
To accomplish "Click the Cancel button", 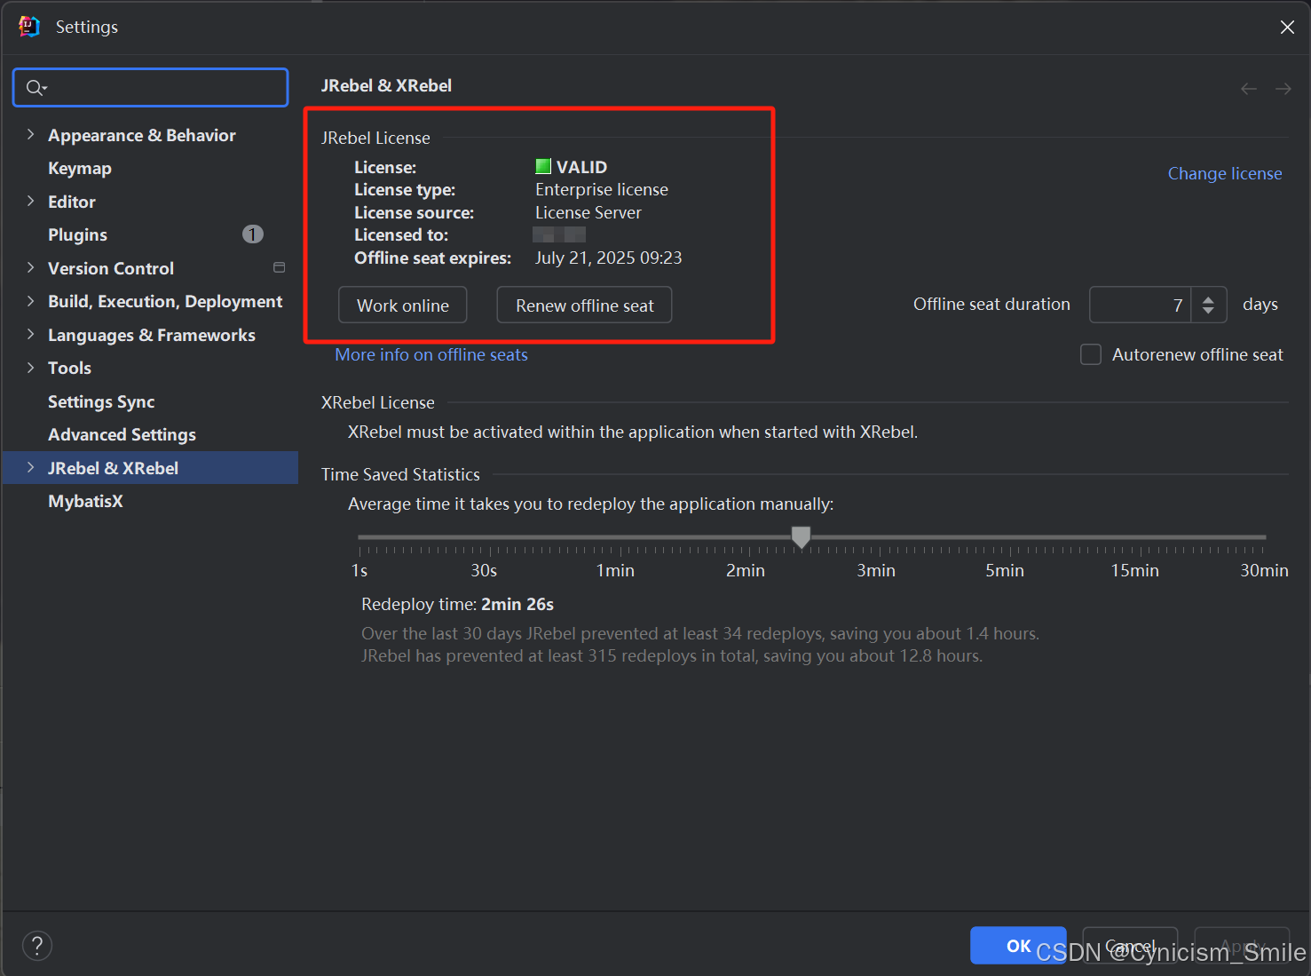I will click(1130, 946).
